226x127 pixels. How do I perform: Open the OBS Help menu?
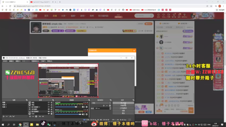pyautogui.click(x=50, y=61)
